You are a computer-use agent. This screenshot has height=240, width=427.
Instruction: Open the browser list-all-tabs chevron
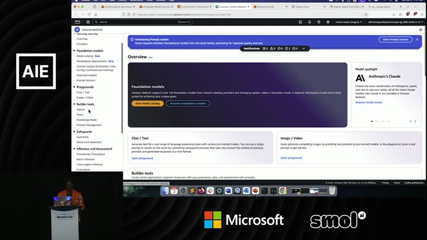click(415, 7)
